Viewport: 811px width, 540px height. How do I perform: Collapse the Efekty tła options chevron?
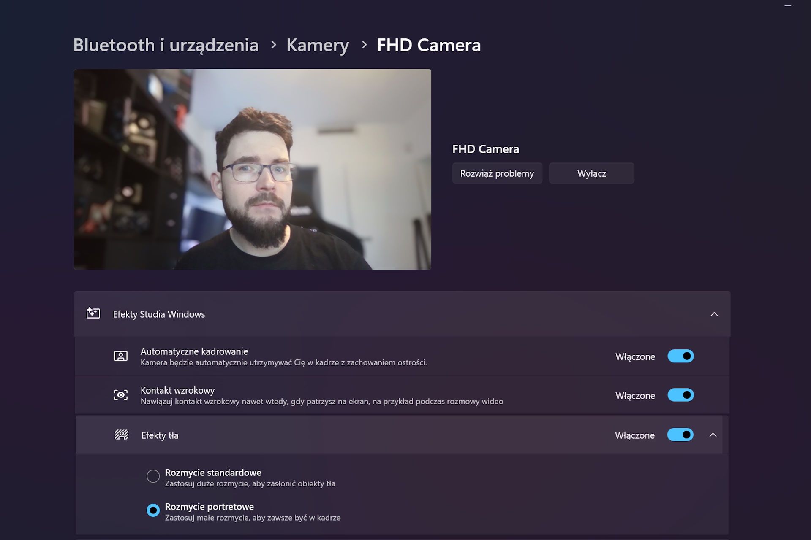(713, 435)
